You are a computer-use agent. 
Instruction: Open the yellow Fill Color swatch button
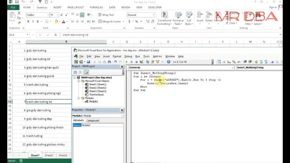(56, 21)
